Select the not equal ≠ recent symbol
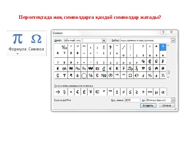The image size is (188, 141). [124, 92]
